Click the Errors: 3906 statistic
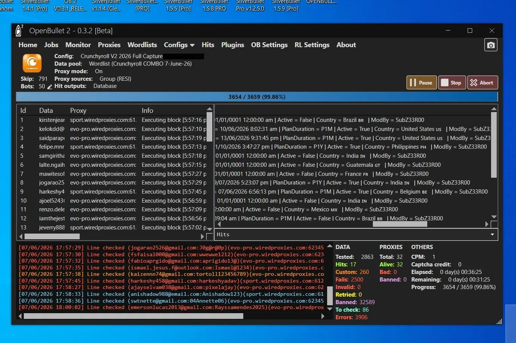The height and width of the screenshot is (343, 516). (351, 317)
